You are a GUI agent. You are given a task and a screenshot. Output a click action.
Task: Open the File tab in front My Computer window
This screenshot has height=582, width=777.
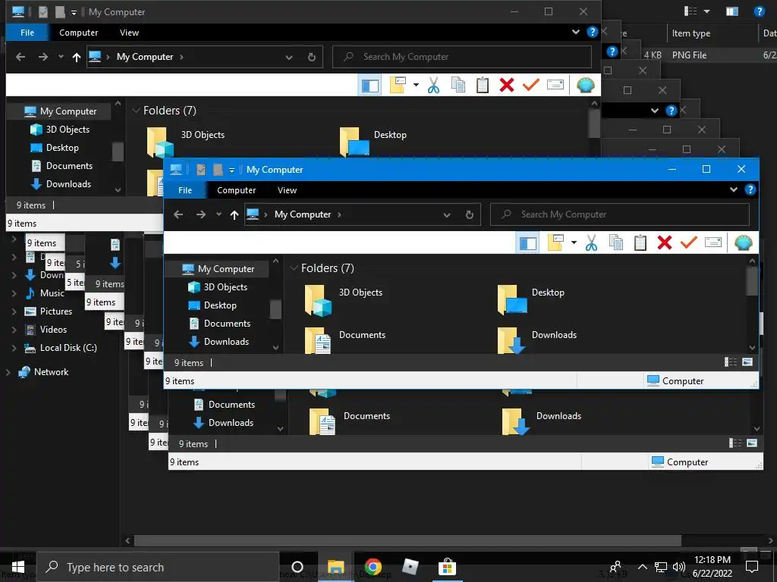click(x=185, y=190)
